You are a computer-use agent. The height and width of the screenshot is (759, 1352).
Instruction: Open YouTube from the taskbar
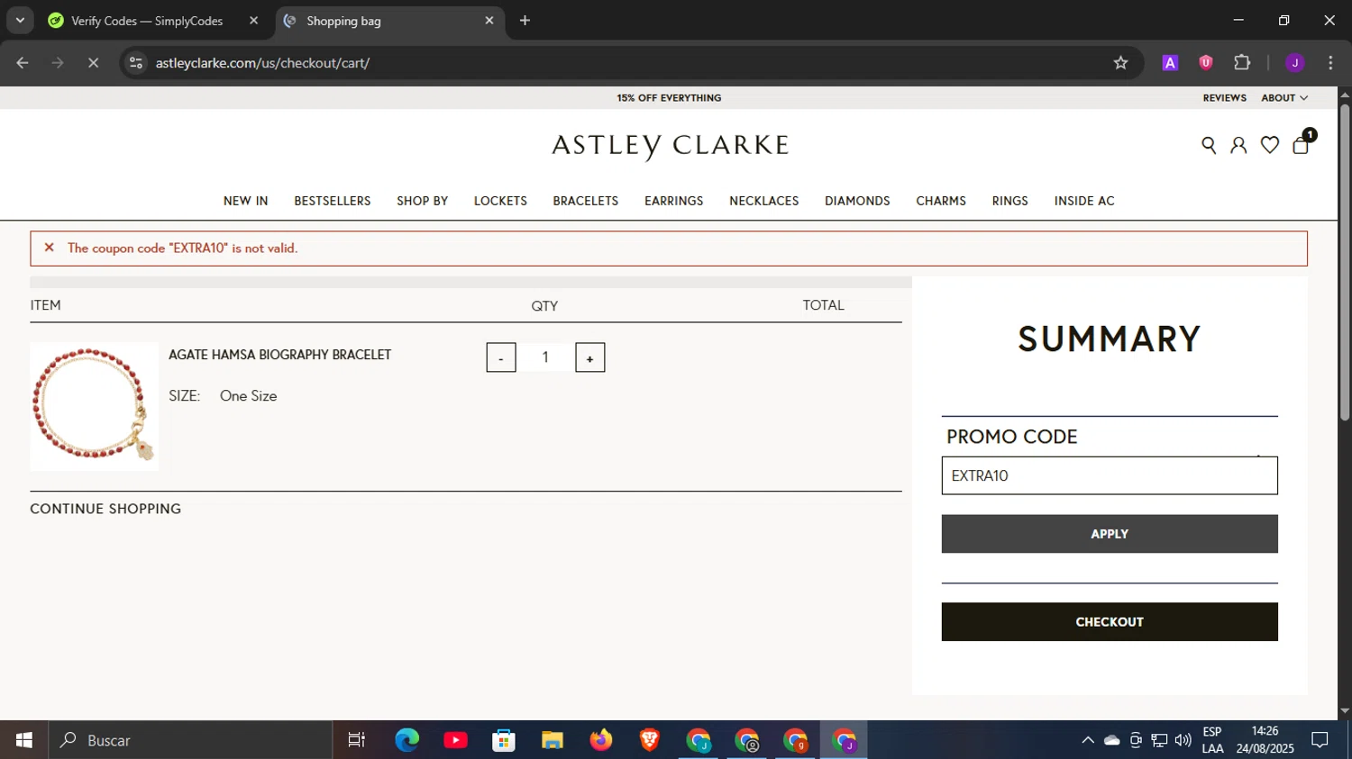455,740
